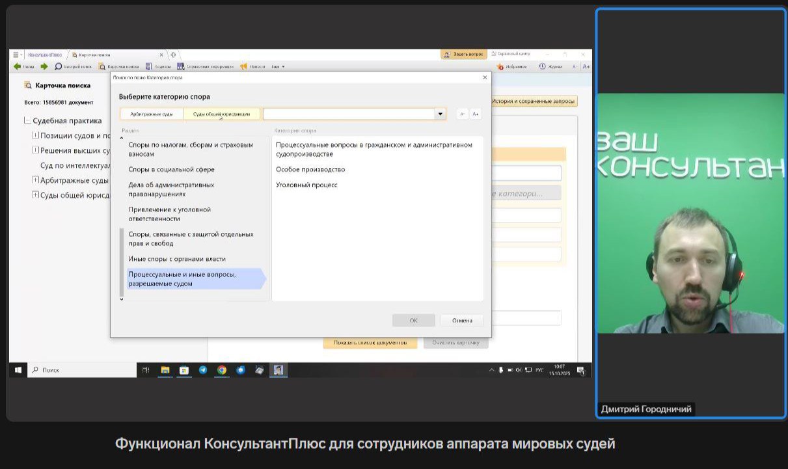This screenshot has width=788, height=469.
Task: Click the Задать вопрос button
Action: (x=464, y=54)
